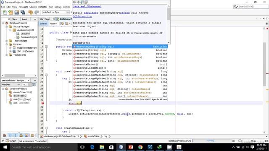269x151 pixels.
Task: Click the Navigator tree view icon
Action: click(34, 85)
